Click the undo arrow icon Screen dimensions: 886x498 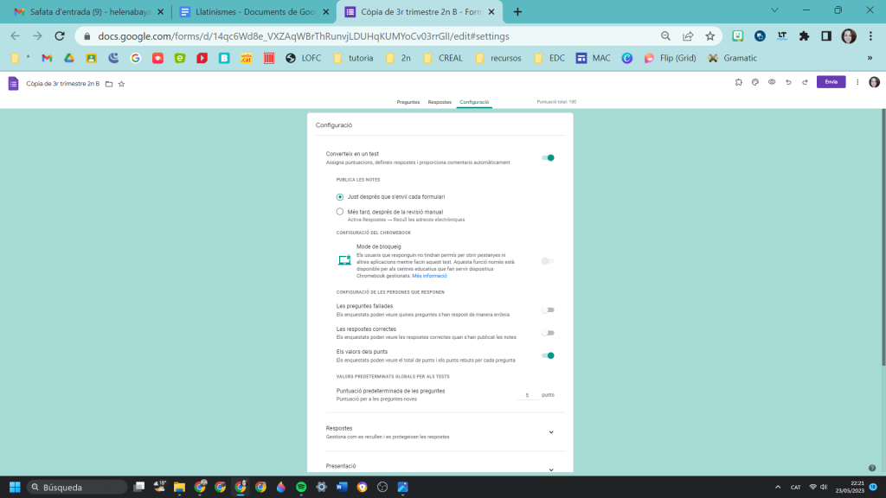tap(787, 82)
